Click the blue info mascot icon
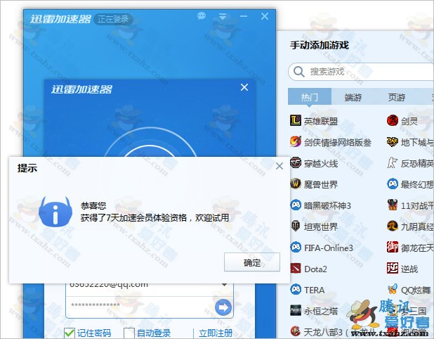Image resolution: width=434 pixels, height=339 pixels. [x=55, y=212]
